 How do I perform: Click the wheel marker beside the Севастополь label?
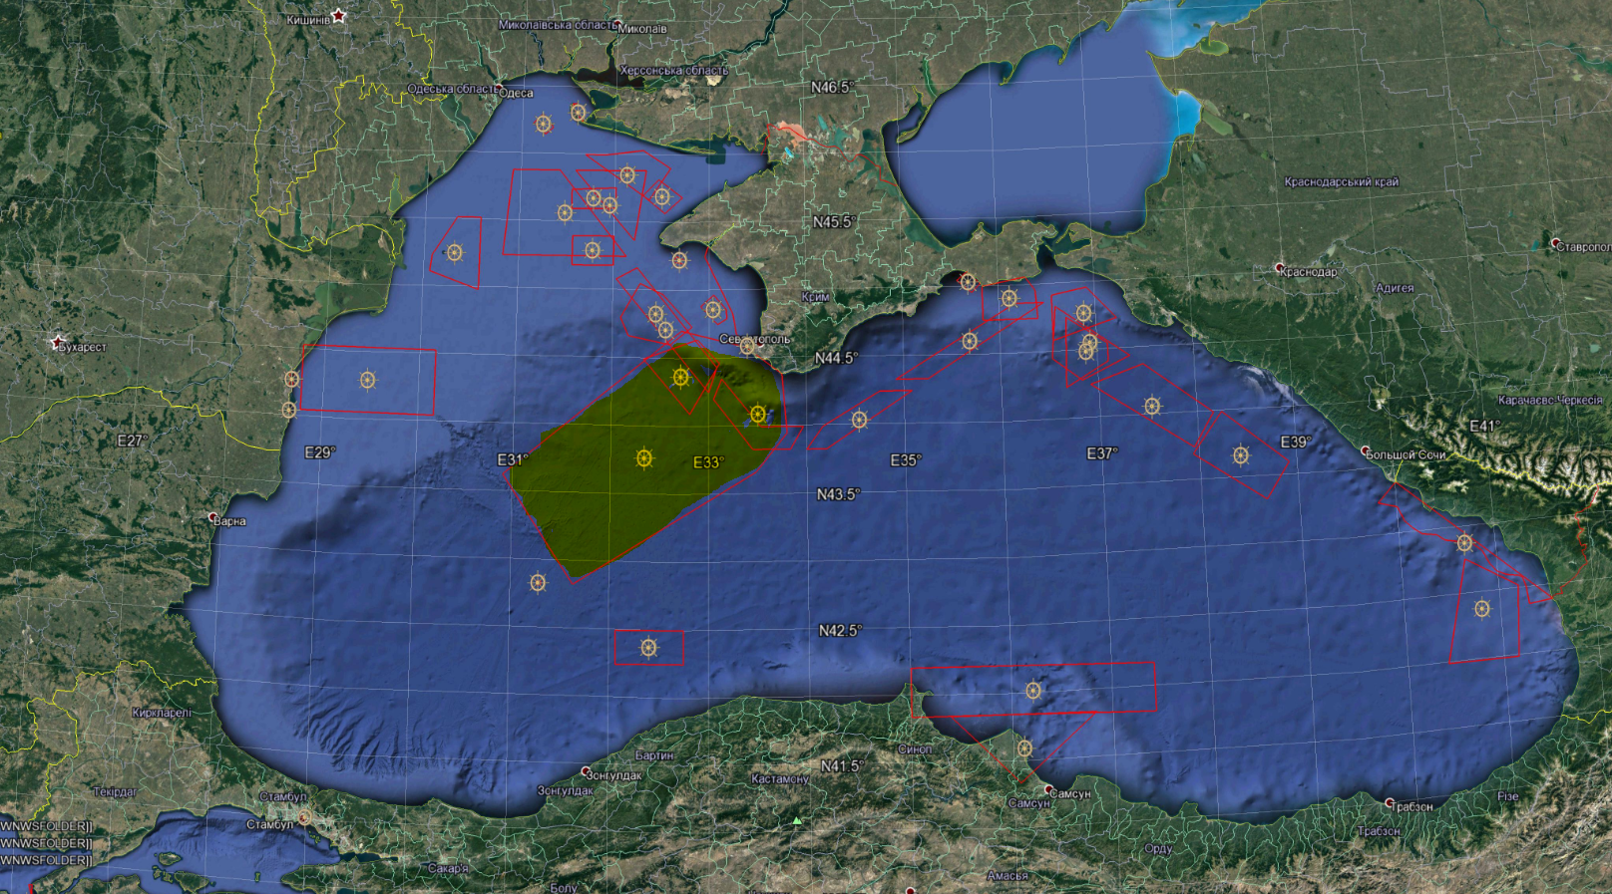[747, 347]
